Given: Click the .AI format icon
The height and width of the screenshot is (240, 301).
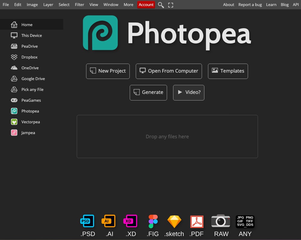Looking at the screenshot, I should click(109, 221).
